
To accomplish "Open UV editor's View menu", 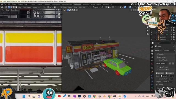I will pyautogui.click(x=24, y=7).
